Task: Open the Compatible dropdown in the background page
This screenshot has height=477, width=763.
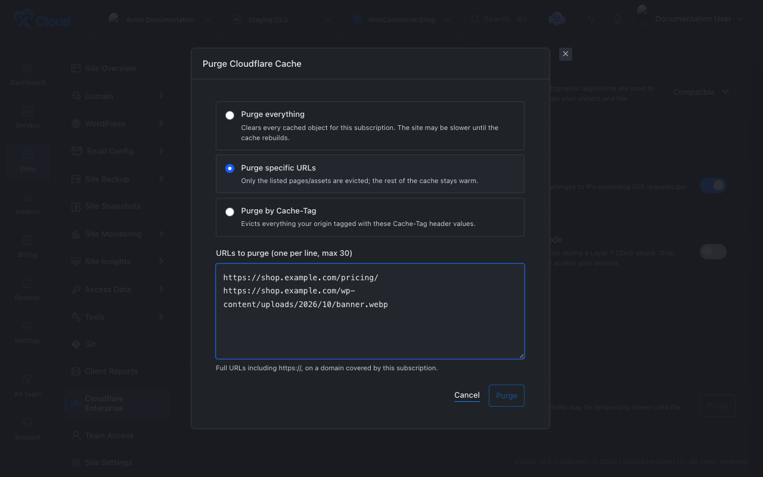Action: point(701,92)
